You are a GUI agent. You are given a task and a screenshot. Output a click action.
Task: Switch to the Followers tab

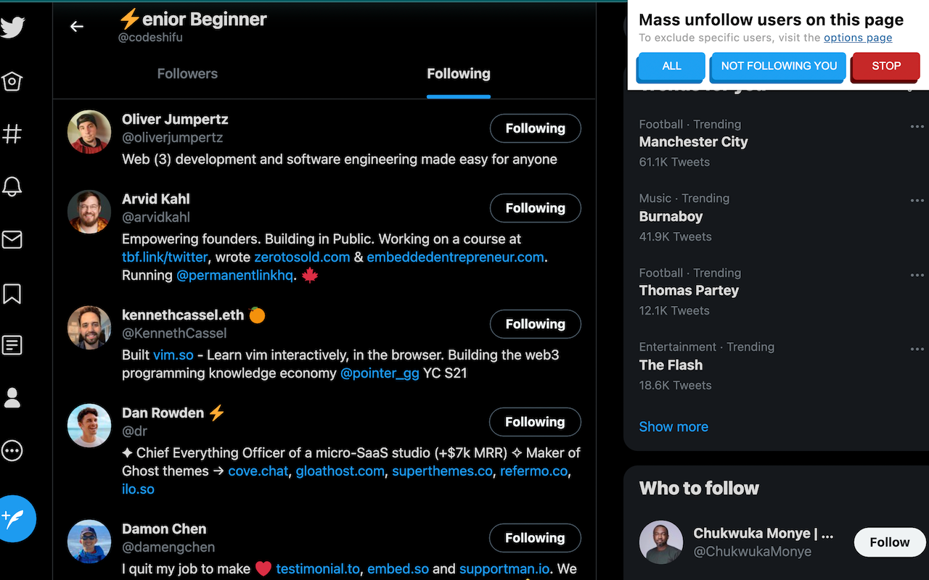187,73
